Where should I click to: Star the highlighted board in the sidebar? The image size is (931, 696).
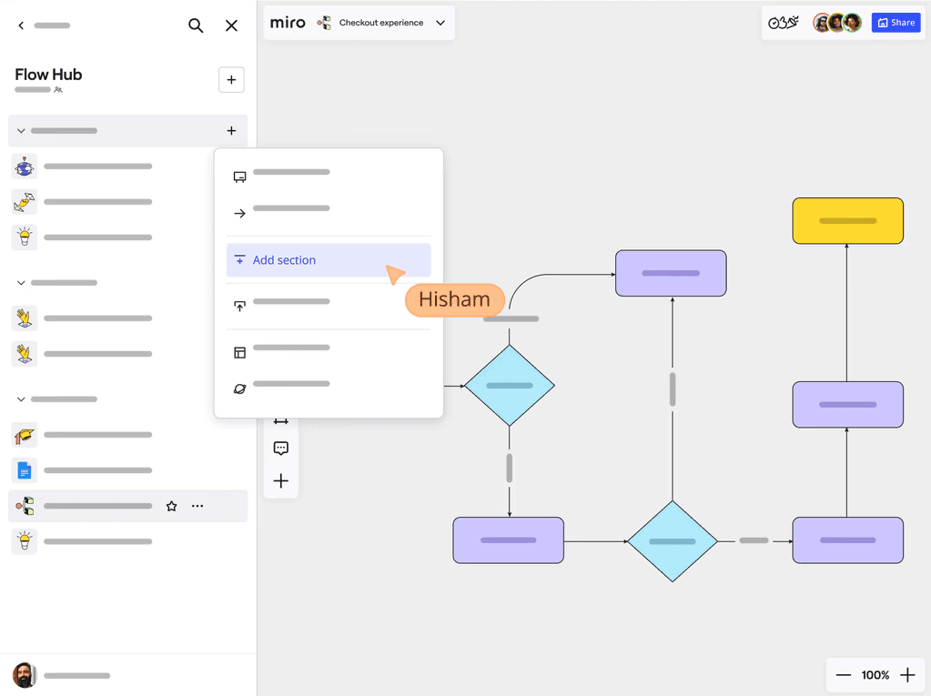(171, 506)
